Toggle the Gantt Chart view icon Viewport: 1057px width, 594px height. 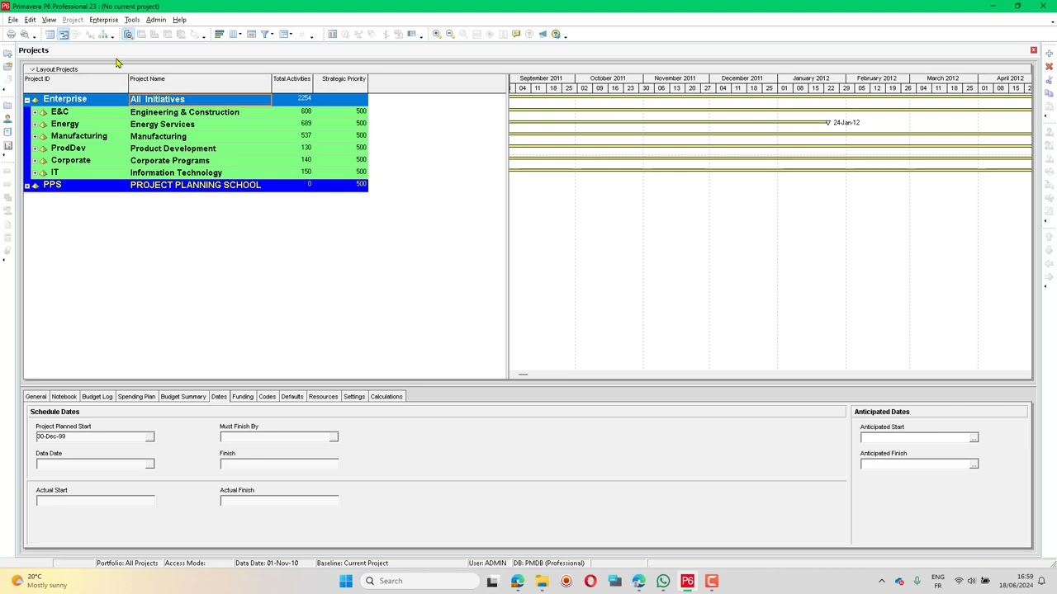pyautogui.click(x=63, y=34)
